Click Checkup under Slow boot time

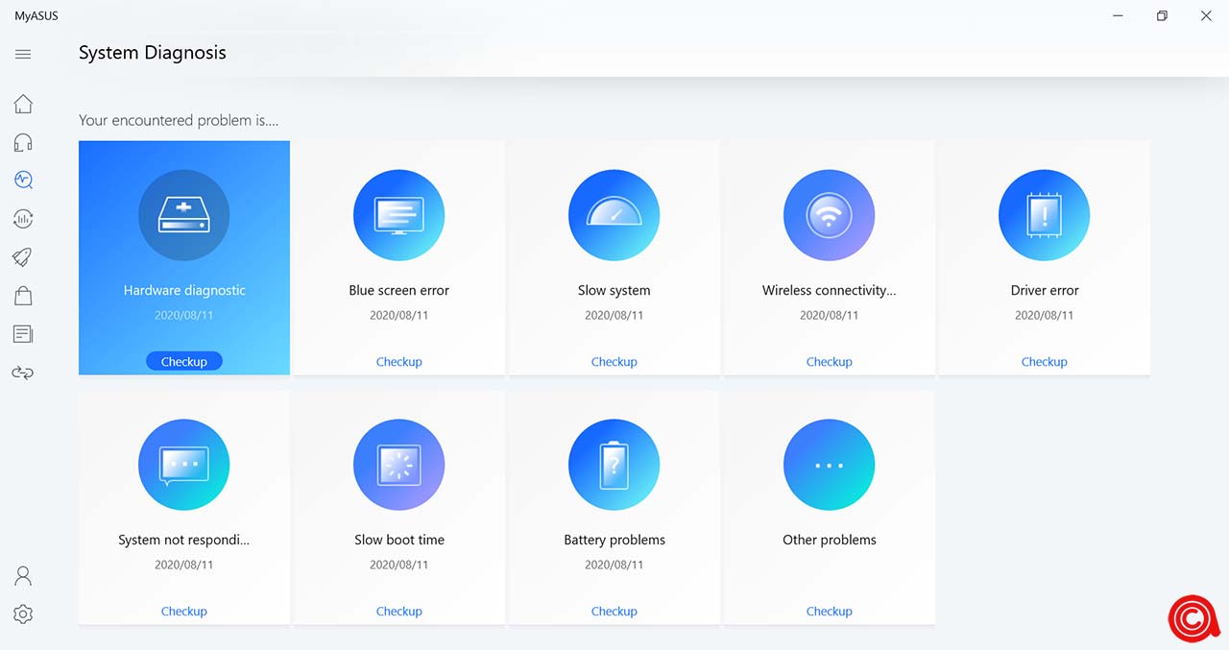pos(398,612)
